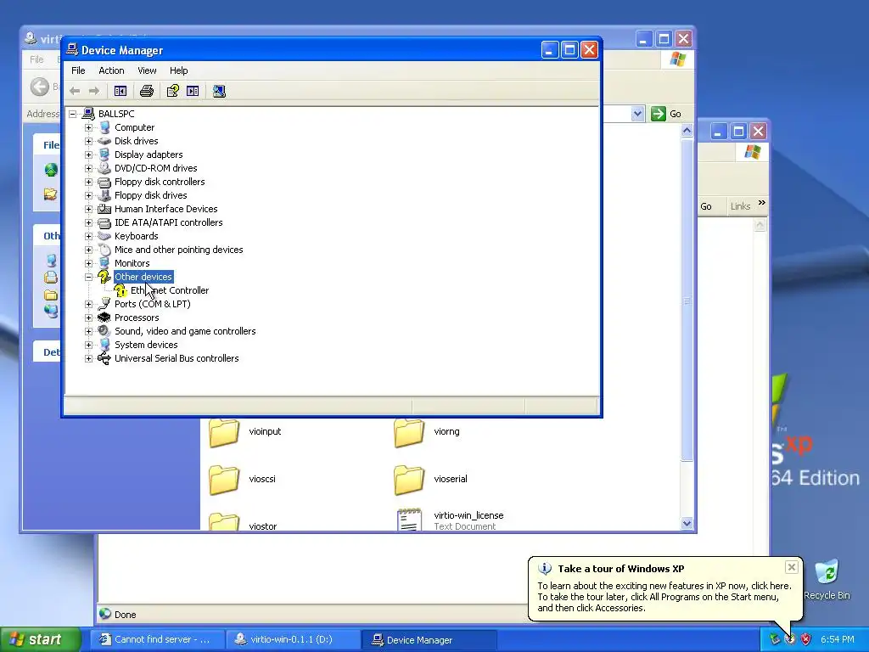Open the File menu in Device Manager
Viewport: 869px width, 652px height.
click(78, 70)
